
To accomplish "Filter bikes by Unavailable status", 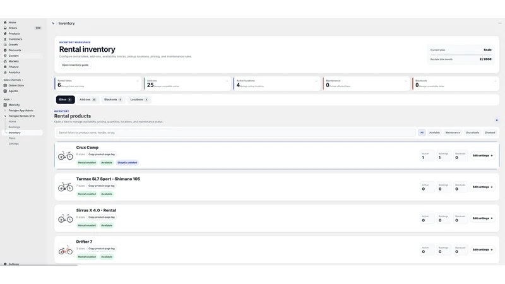I will pyautogui.click(x=472, y=133).
